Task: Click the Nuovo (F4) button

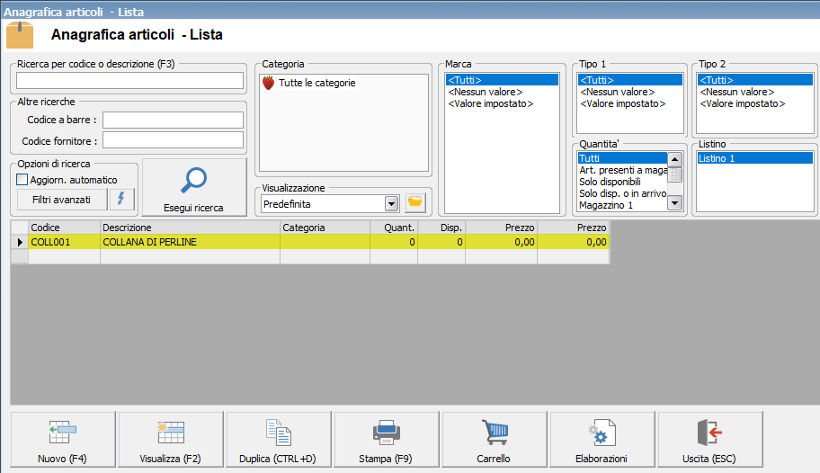Action: pos(63,440)
